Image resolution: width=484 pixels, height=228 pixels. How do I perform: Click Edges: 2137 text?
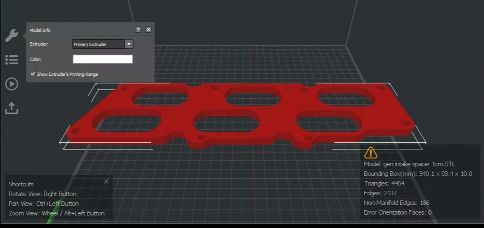(380, 193)
